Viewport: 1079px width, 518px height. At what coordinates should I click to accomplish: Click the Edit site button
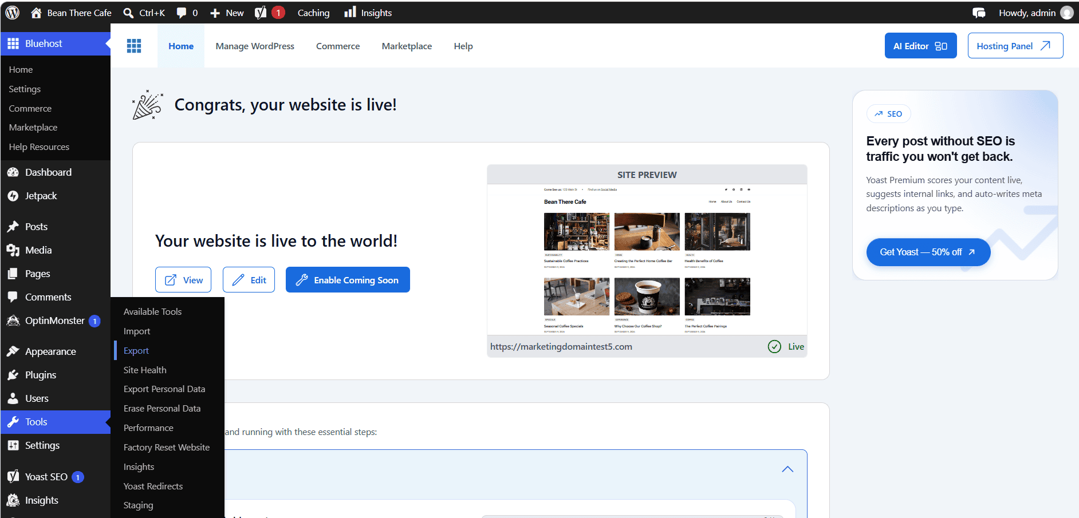click(x=249, y=280)
